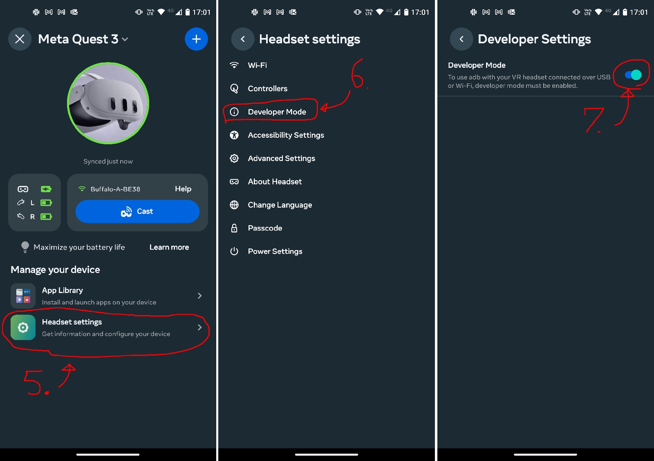
Task: Toggle the Developer Mode switch
Action: pyautogui.click(x=633, y=75)
